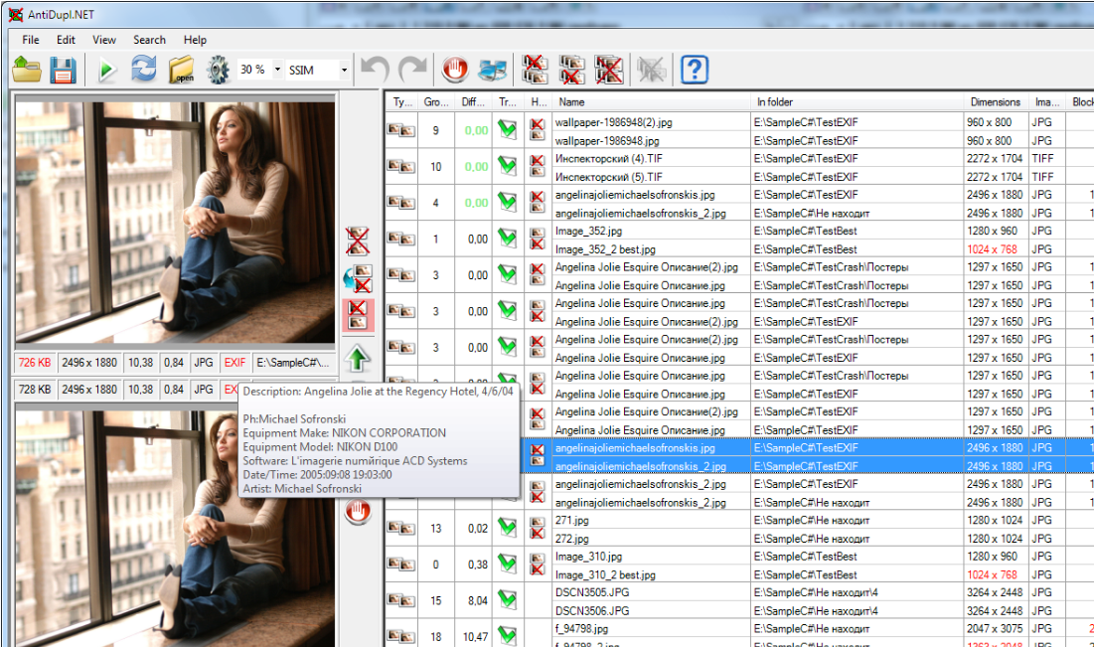Refresh the search results
The width and height of the screenshot is (1094, 647).
(146, 70)
